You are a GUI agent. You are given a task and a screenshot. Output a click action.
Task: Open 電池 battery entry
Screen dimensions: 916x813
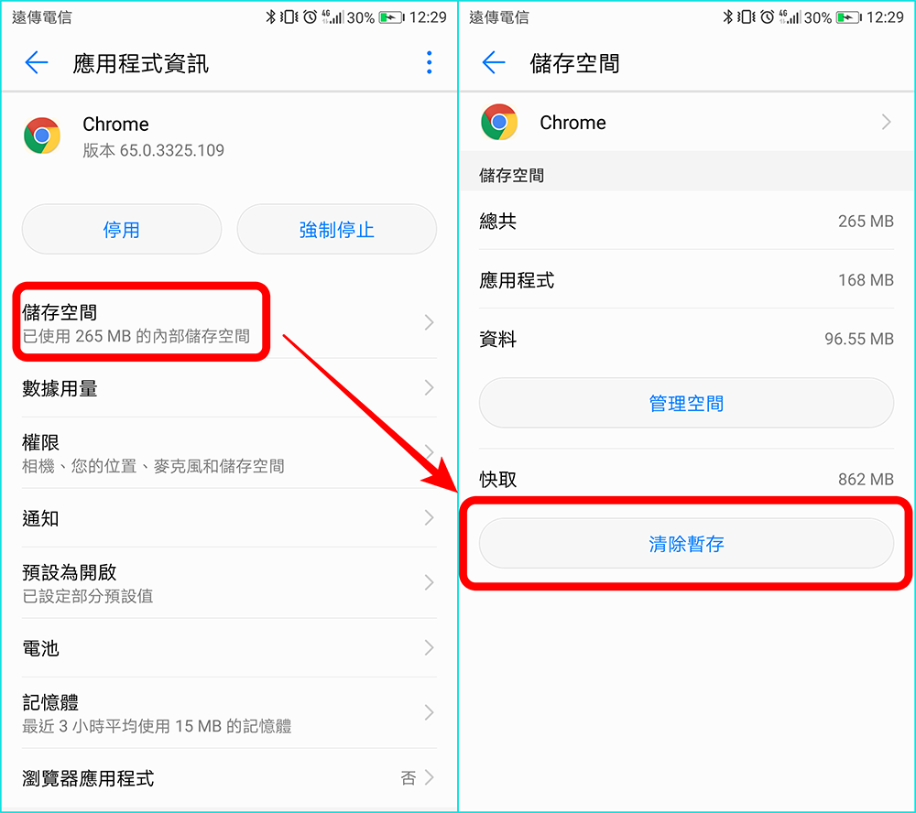pyautogui.click(x=229, y=647)
